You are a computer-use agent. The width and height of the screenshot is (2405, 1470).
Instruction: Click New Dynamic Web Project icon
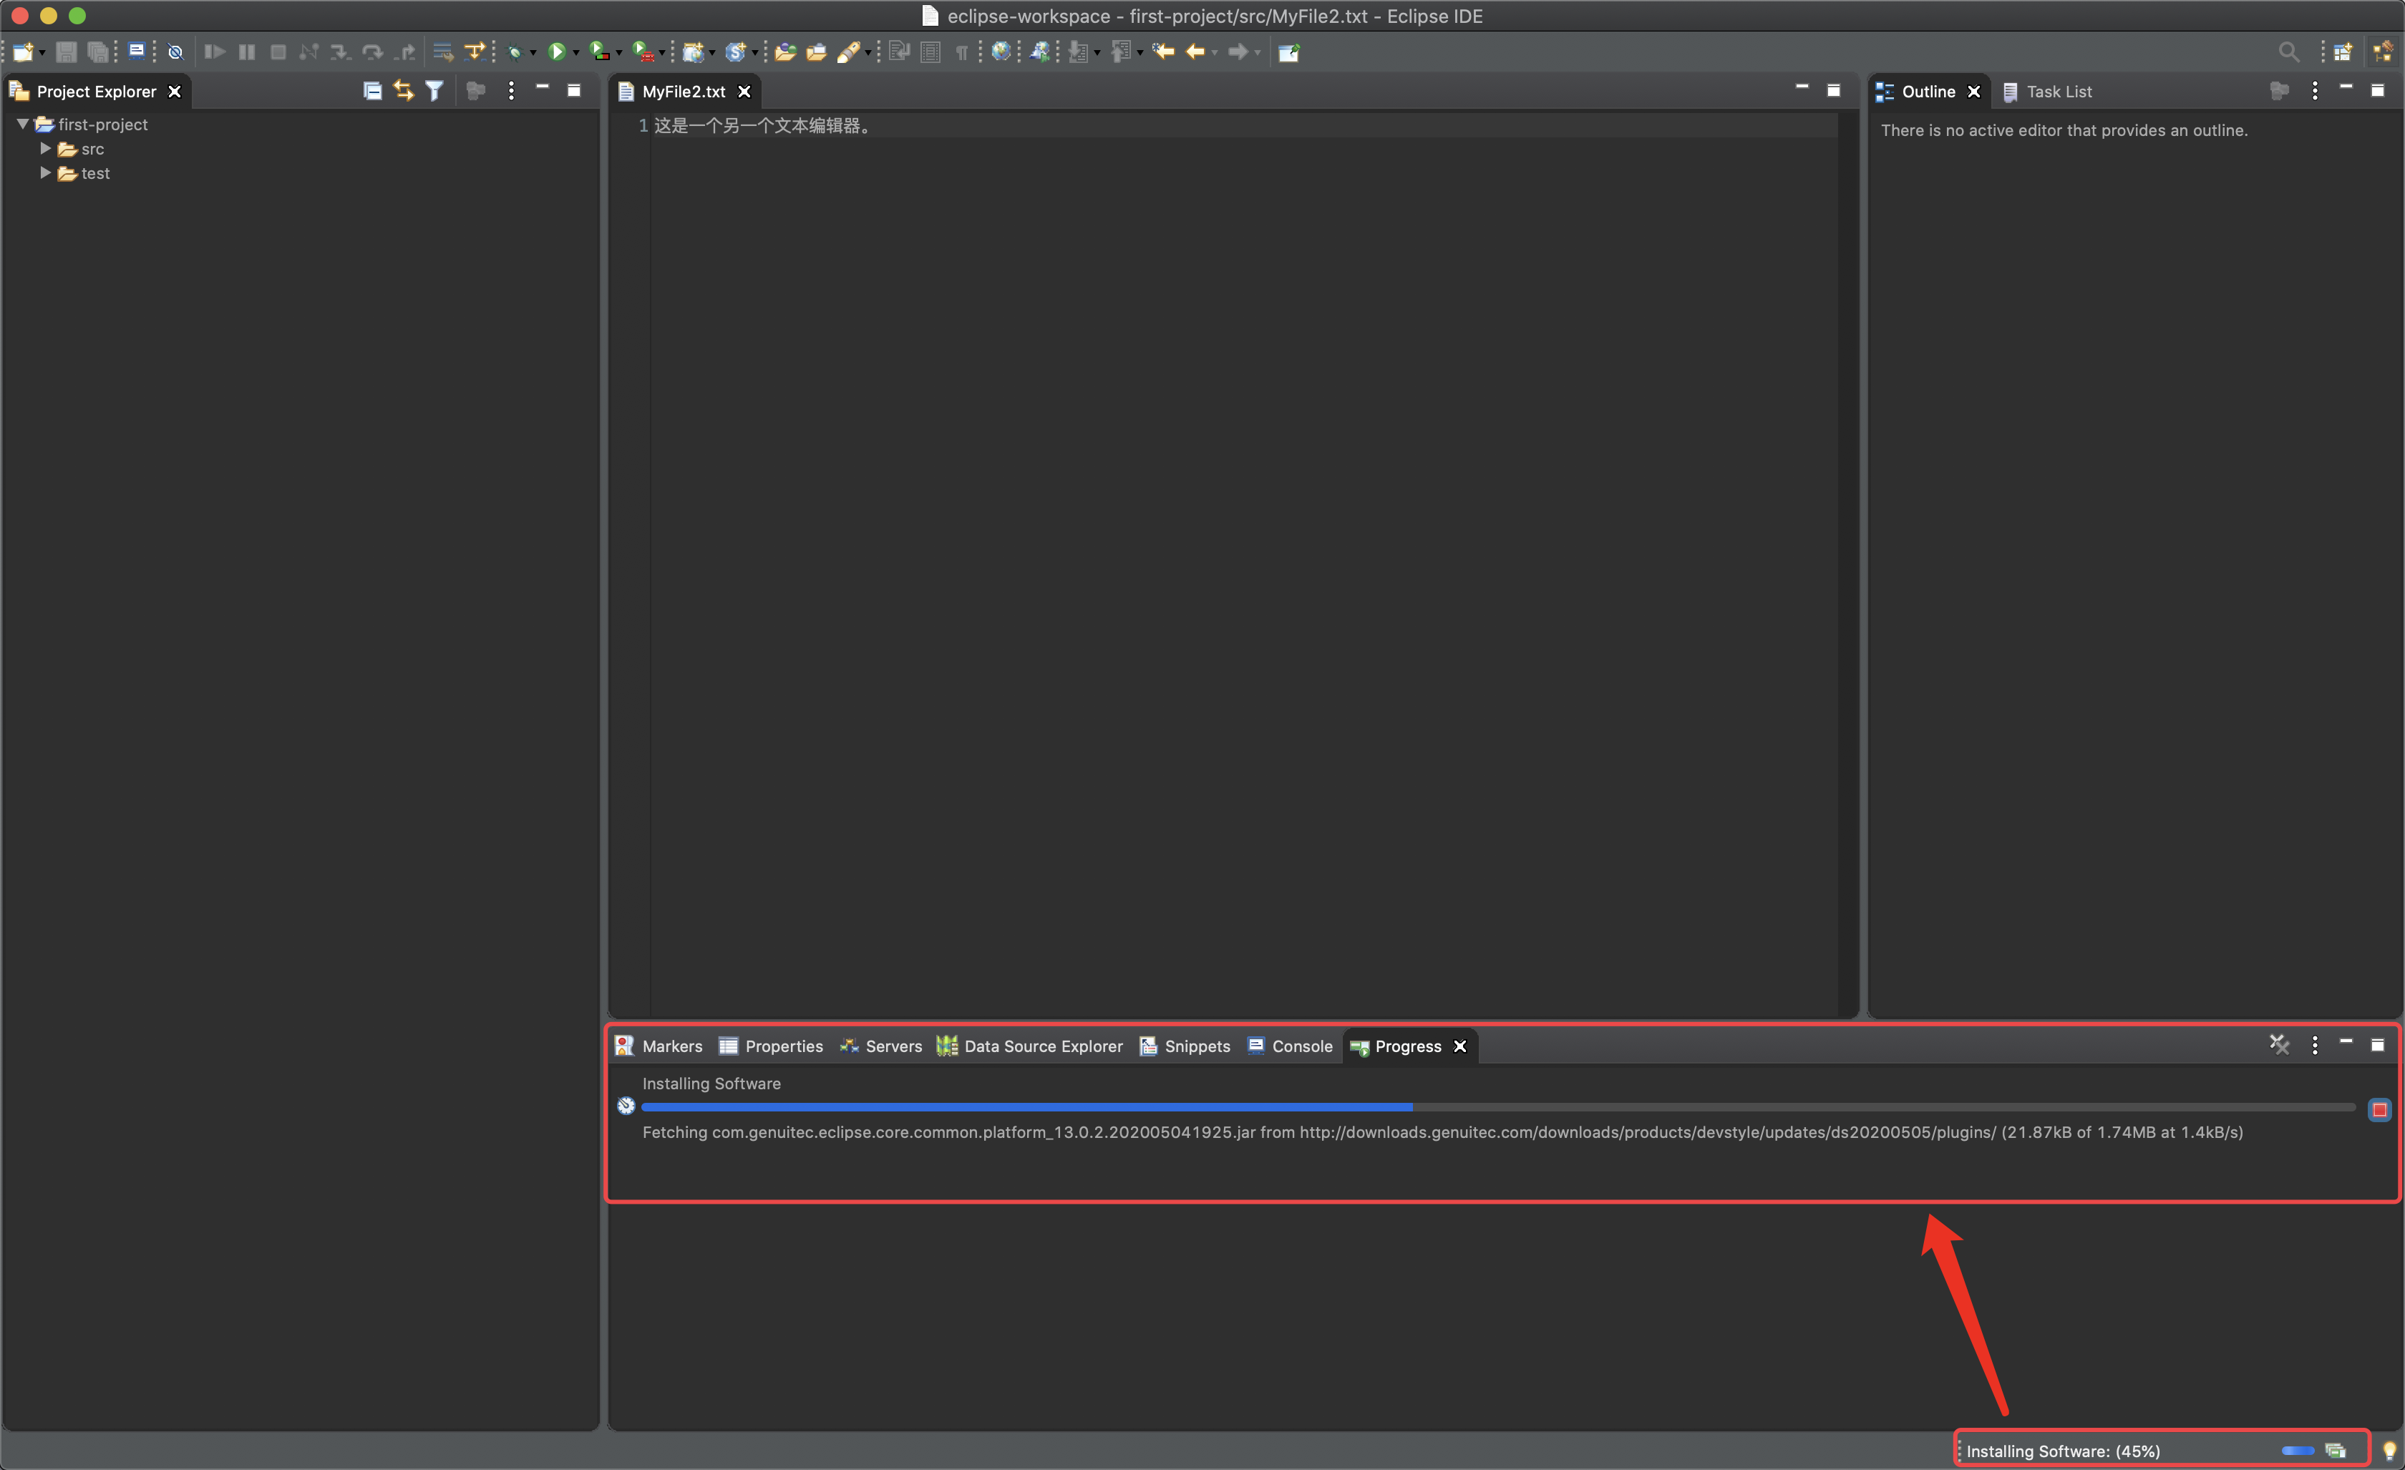tap(693, 52)
